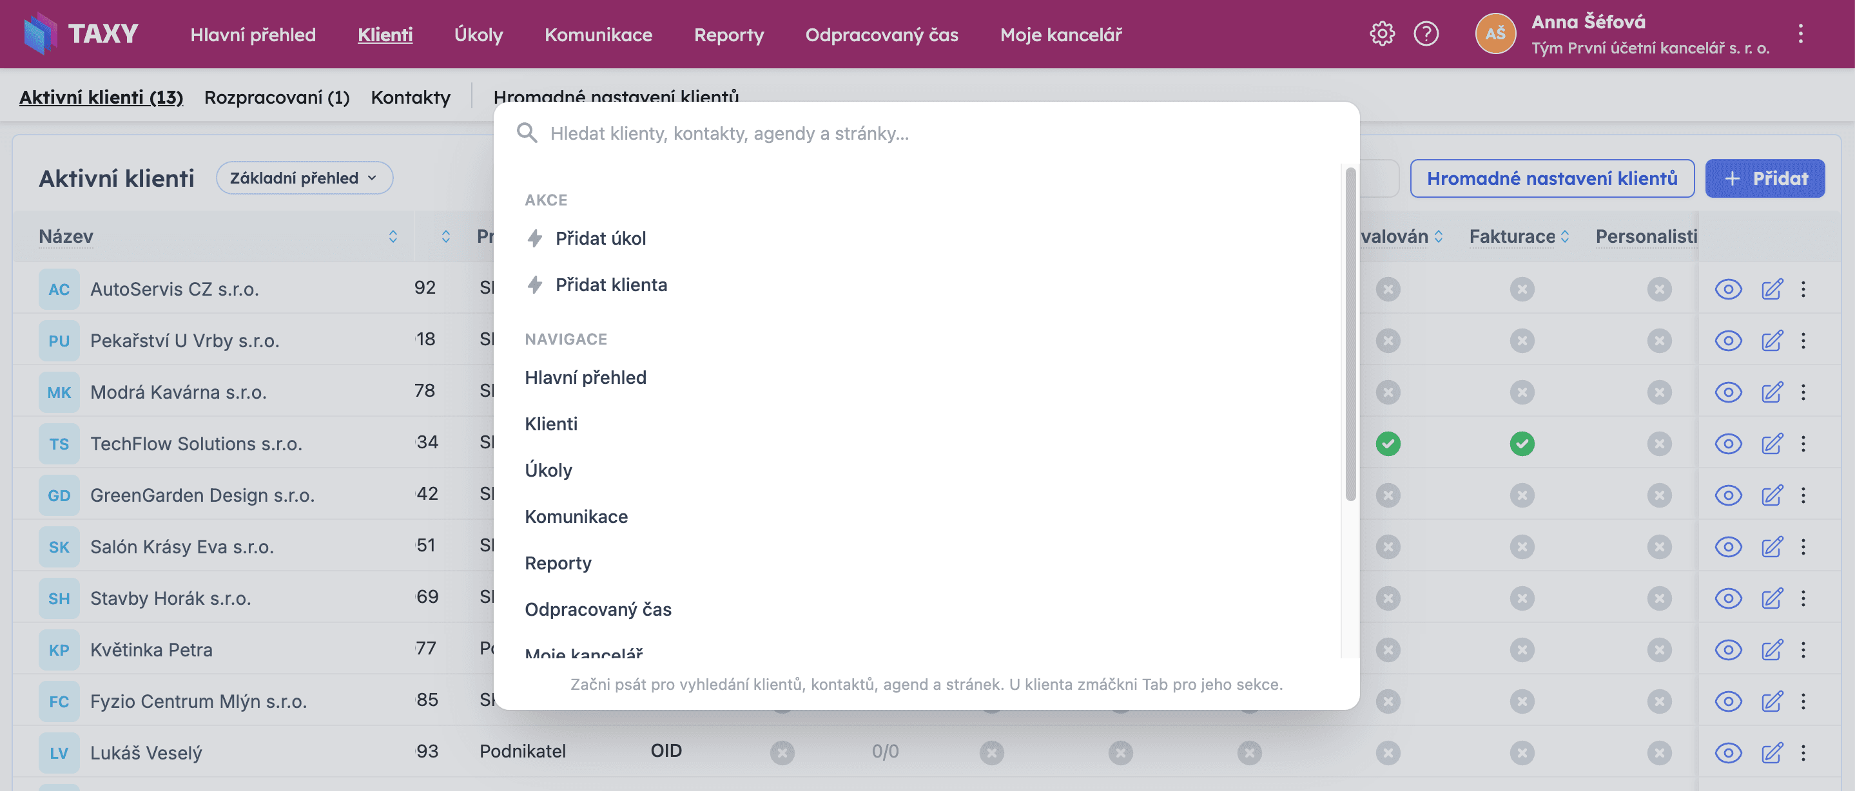
Task: Click Hromadné nastavení klientů outlined button
Action: pos(1552,178)
